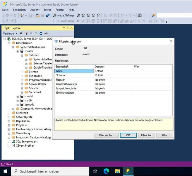Click the disconnect plug icon in Objekt-Explorer

(26, 33)
